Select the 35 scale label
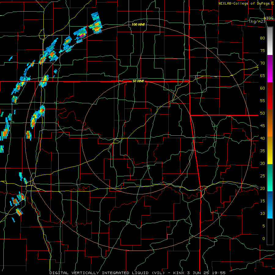This screenshot has width=275, height=275. (x=262, y=151)
